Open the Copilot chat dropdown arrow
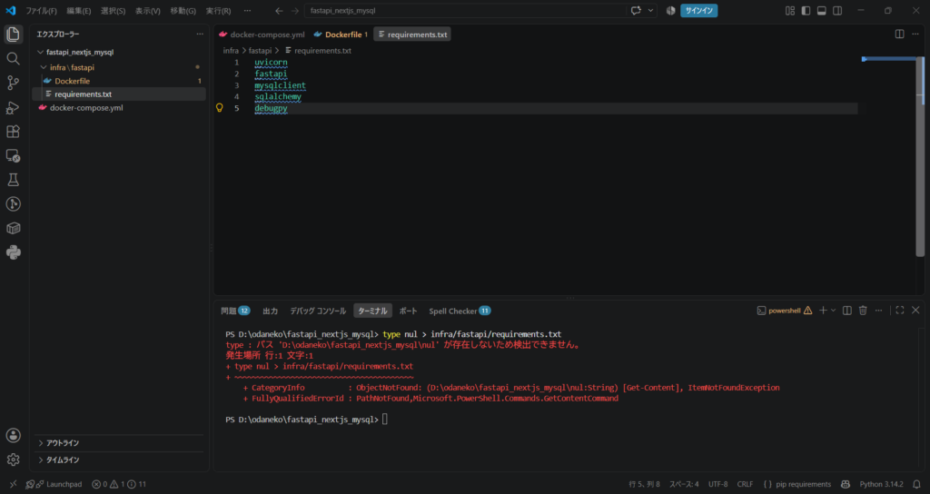 click(650, 11)
